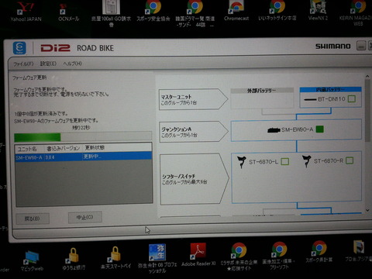Select the ST-6870-L shifter lever icon
Image resolution: width=372 pixels, height=279 pixels.
[242, 162]
